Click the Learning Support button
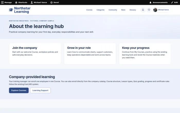This screenshot has width=180, height=113. 40,90
